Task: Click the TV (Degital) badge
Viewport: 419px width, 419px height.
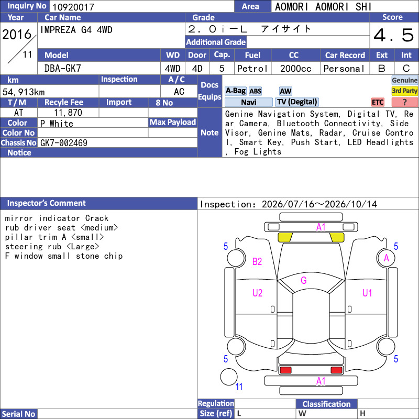Action: tap(297, 102)
